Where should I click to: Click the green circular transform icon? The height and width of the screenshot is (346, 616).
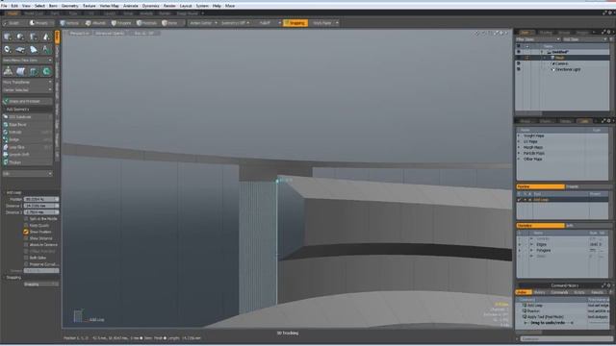(46, 71)
